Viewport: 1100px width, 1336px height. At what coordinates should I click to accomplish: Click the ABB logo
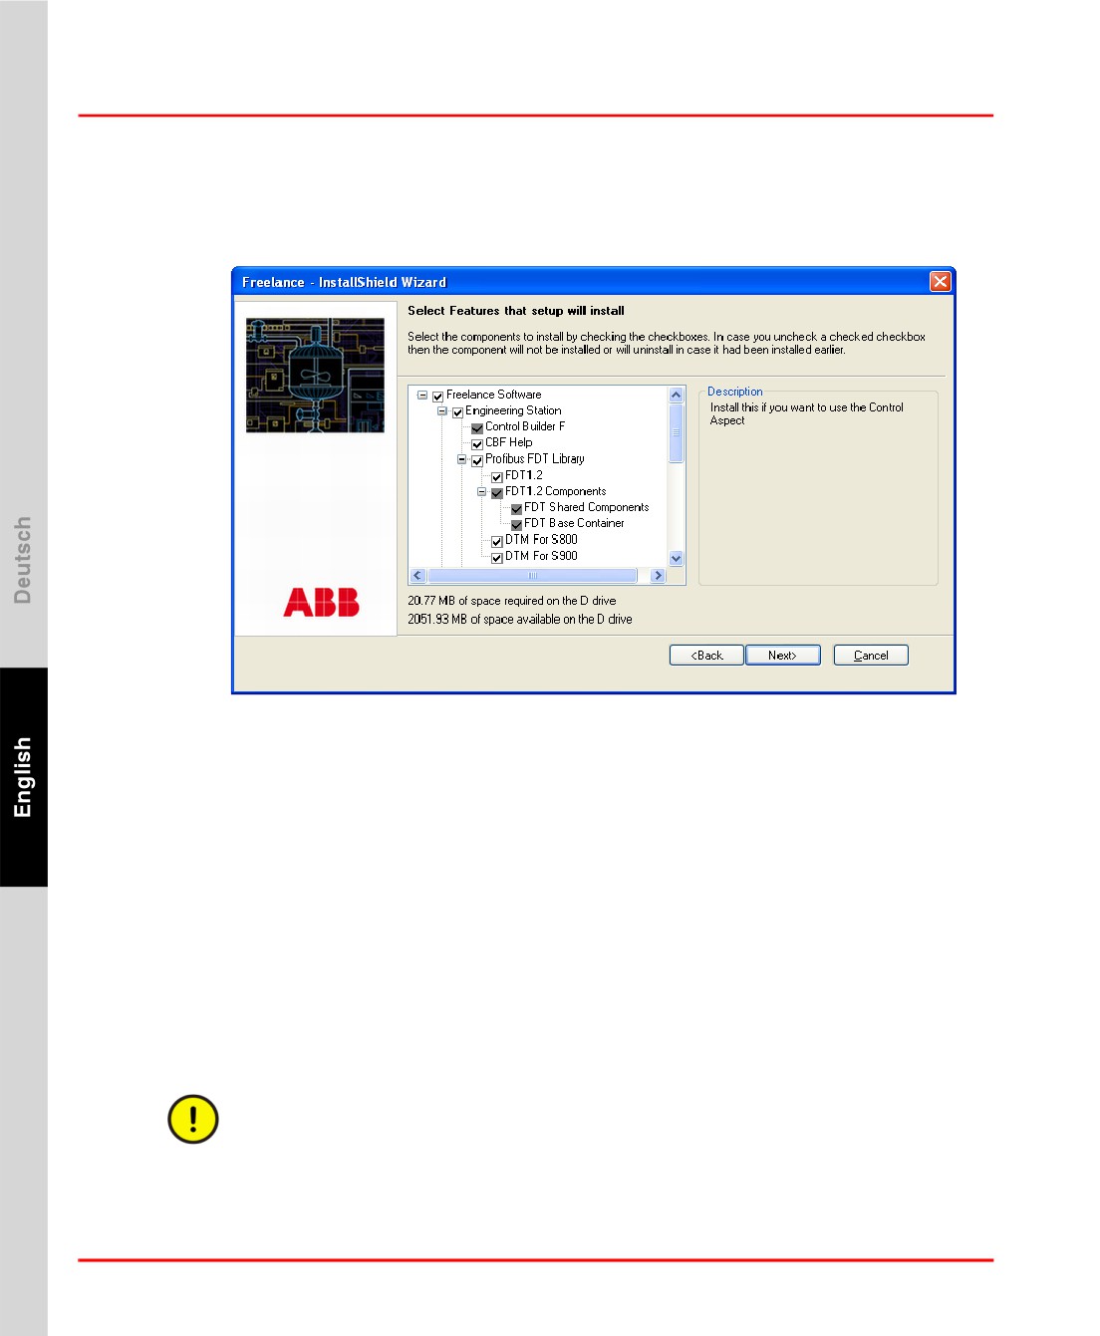[x=321, y=602]
